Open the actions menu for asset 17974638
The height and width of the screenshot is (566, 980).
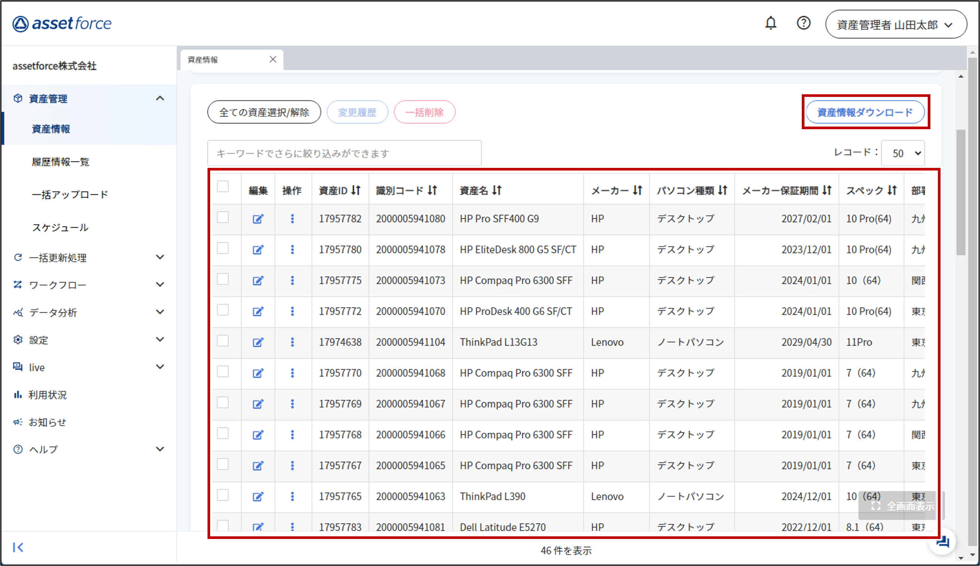pos(292,342)
